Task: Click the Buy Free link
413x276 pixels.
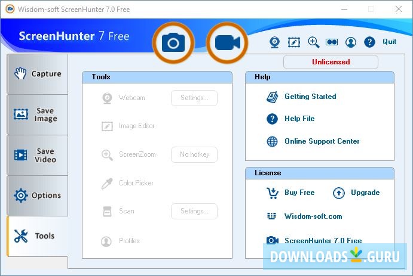Action: click(x=299, y=193)
